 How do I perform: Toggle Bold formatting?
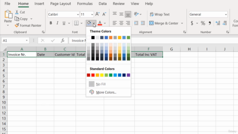pos(51,23)
